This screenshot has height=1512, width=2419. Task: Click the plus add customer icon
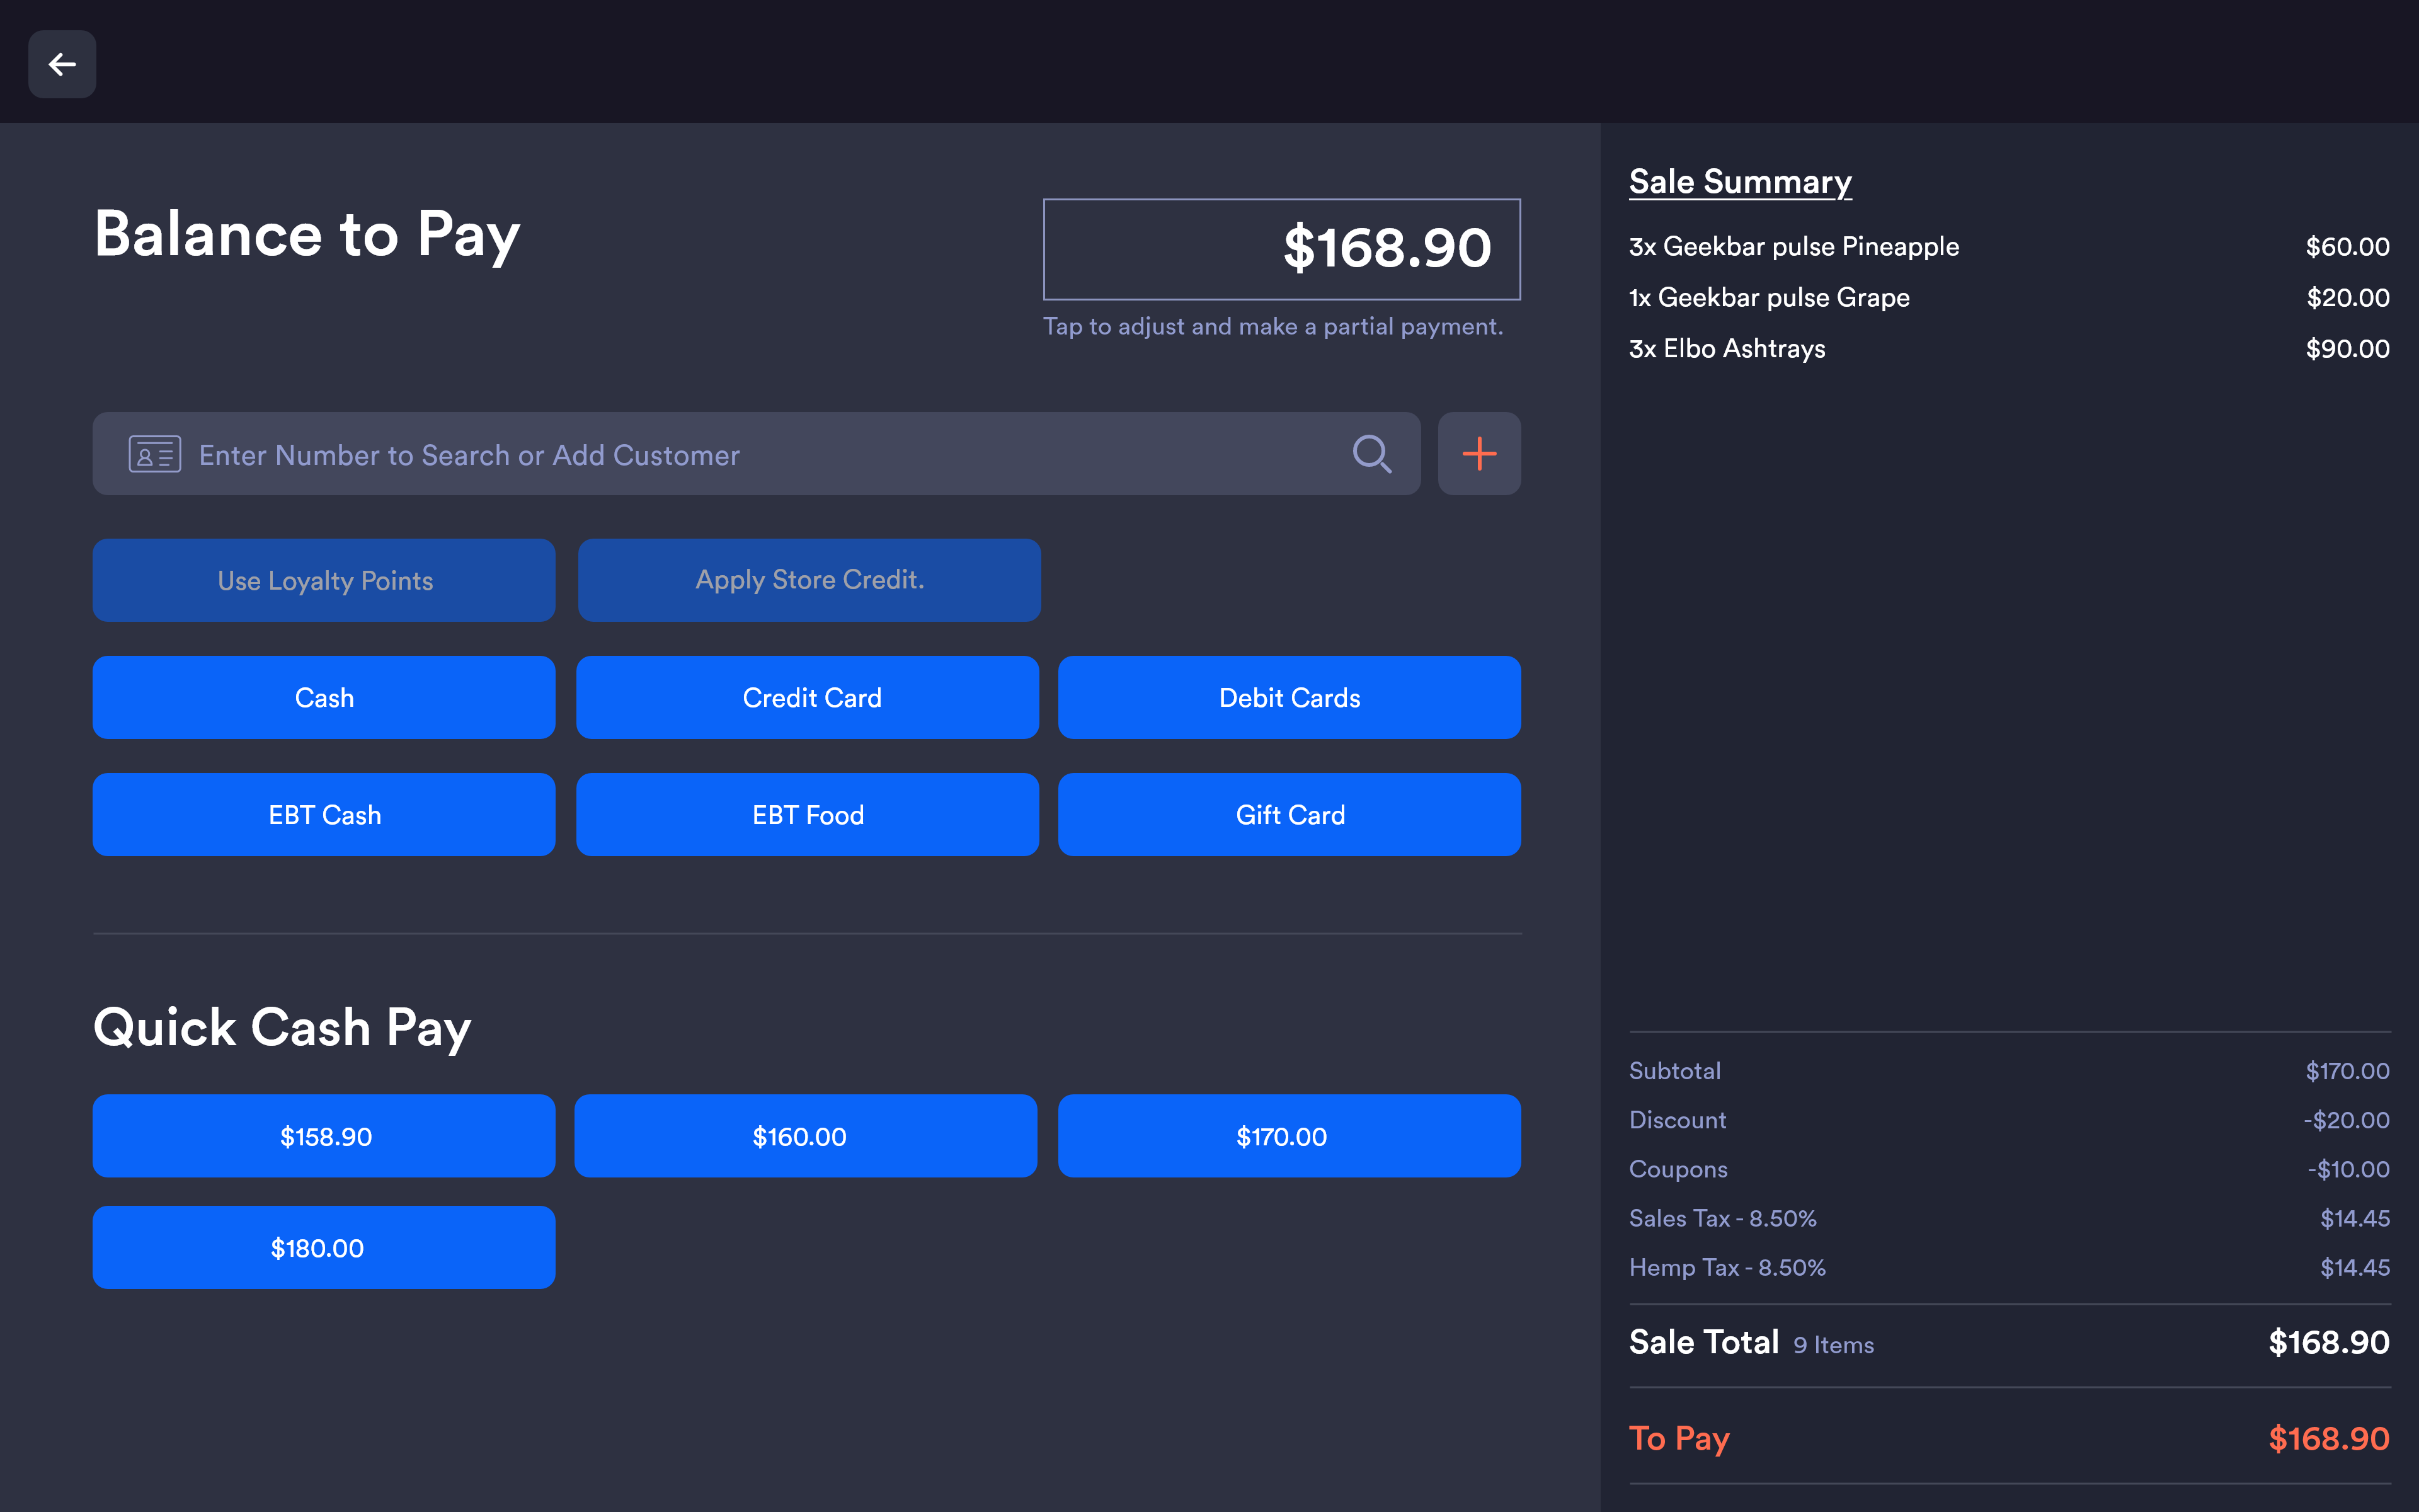[1478, 454]
